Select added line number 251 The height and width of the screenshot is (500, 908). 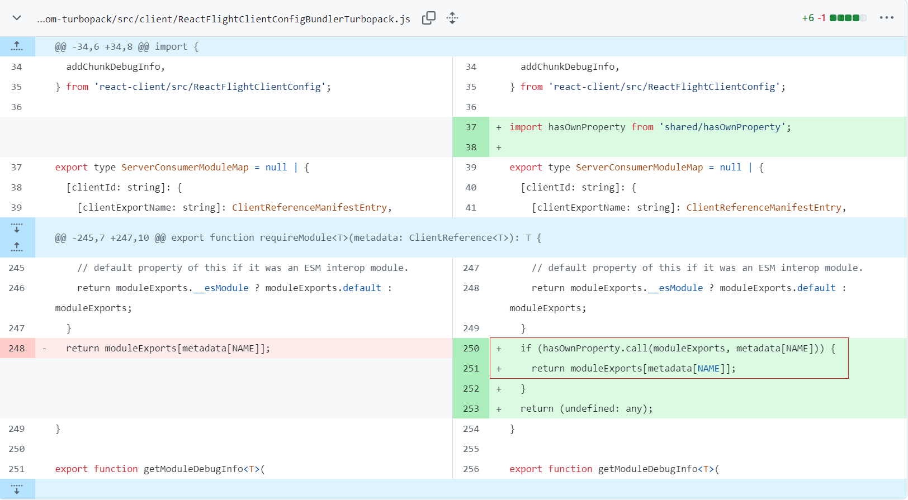point(471,368)
